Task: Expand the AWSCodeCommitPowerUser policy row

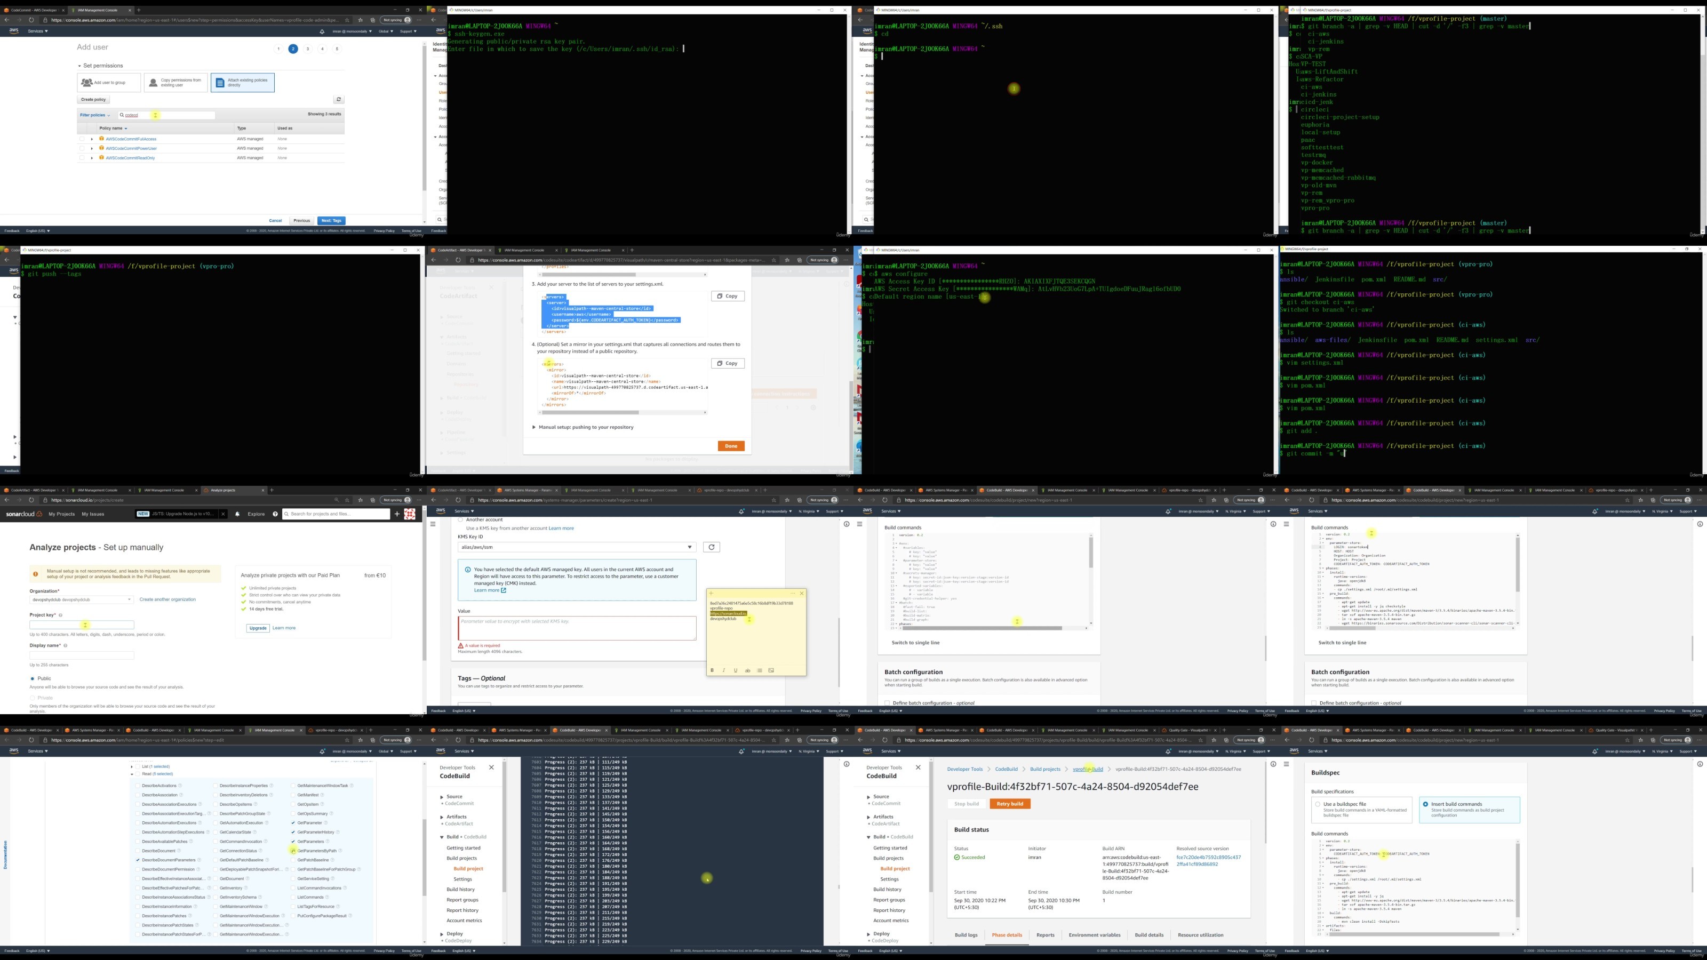Action: pos(91,148)
